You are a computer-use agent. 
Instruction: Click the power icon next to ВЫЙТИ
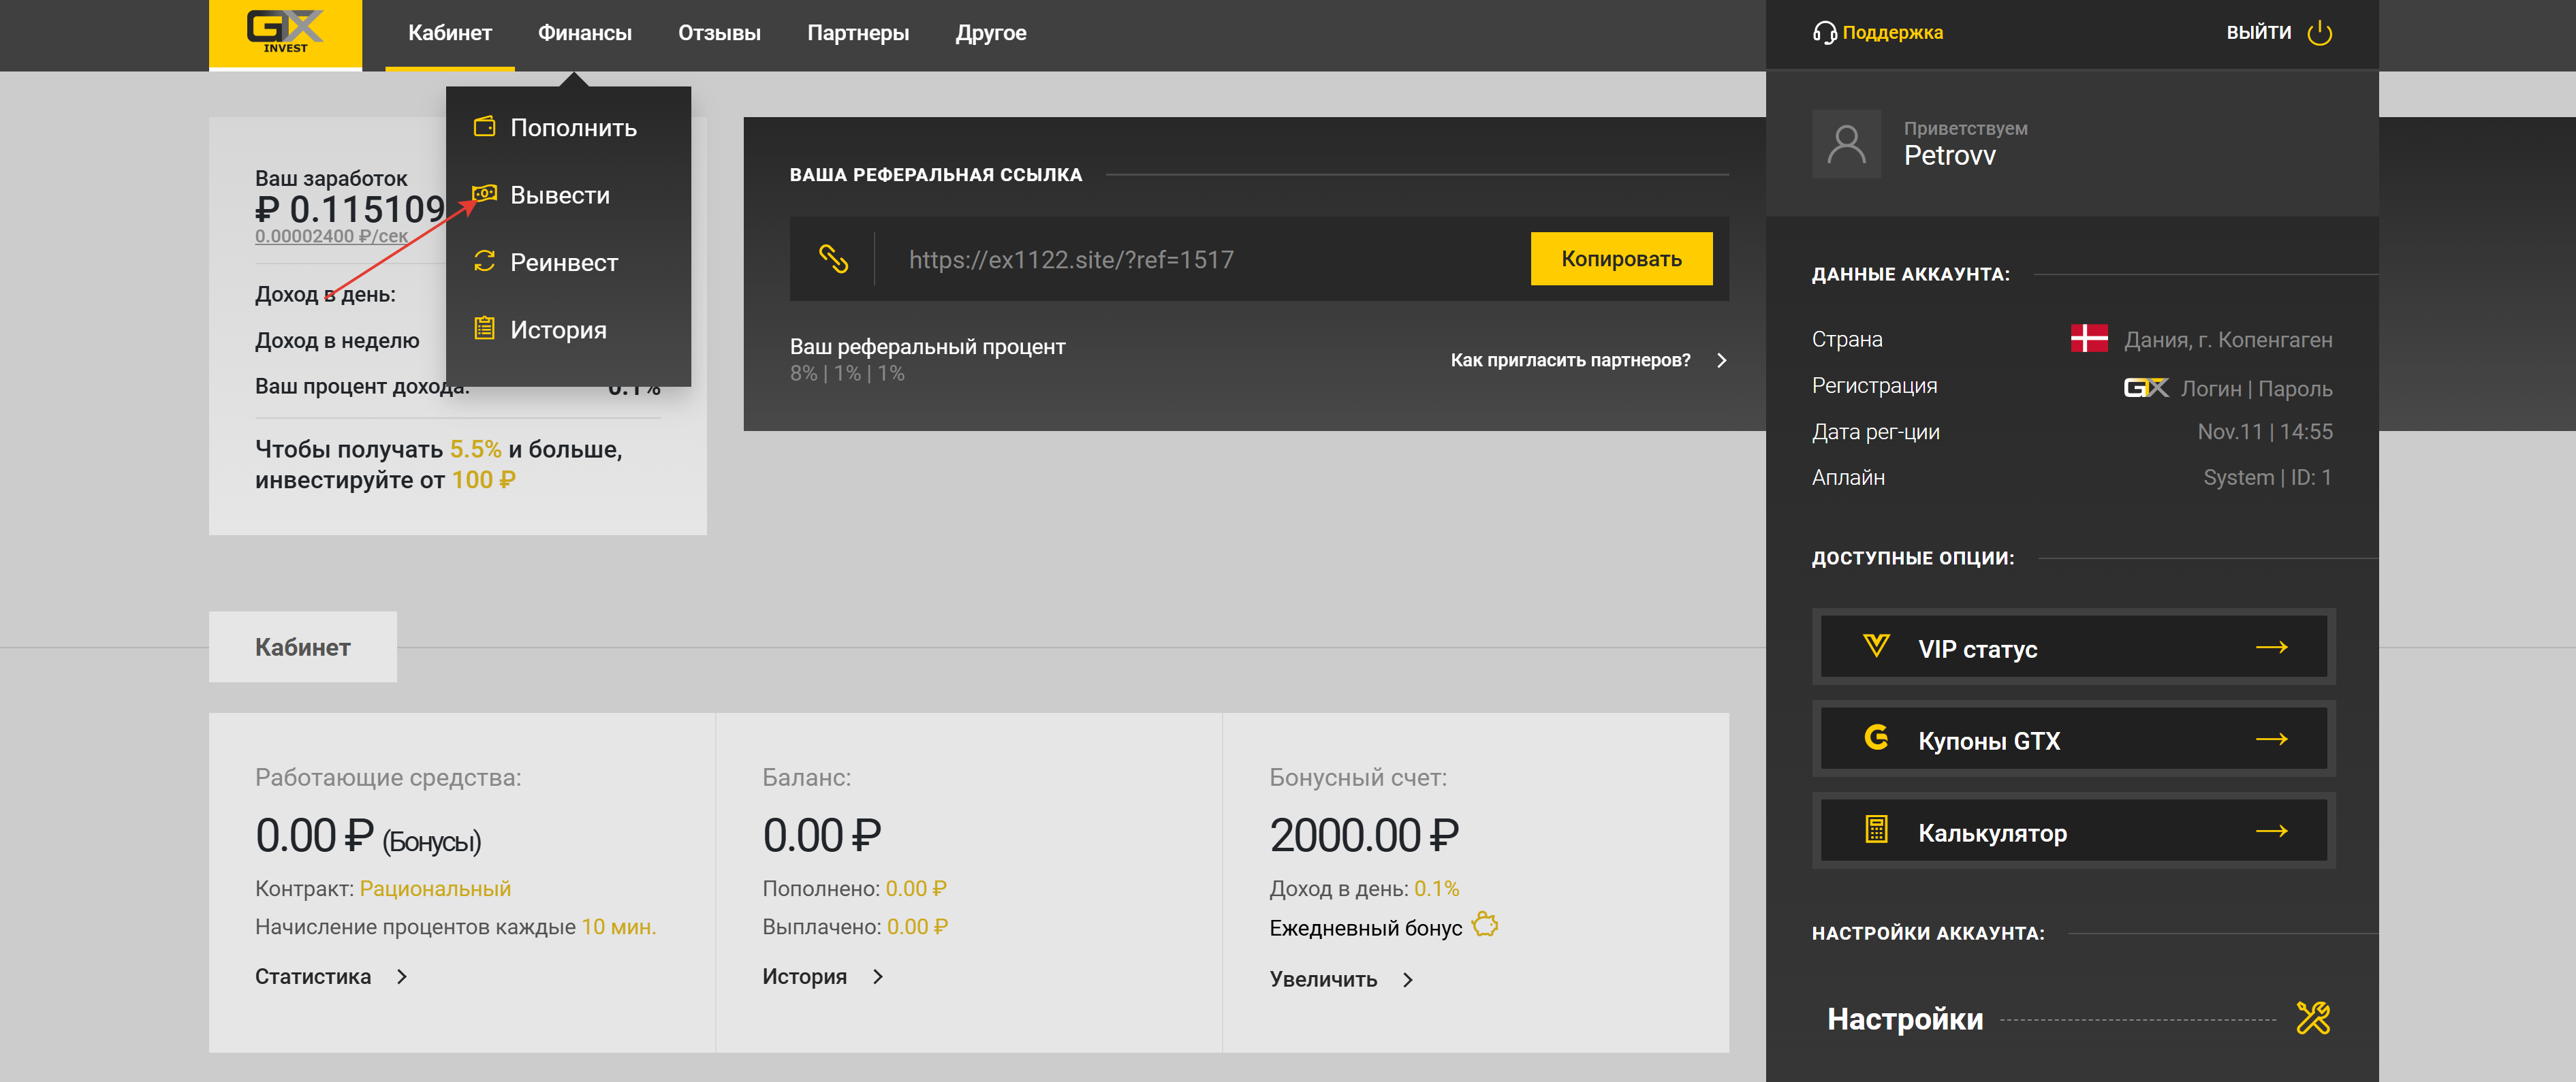pyautogui.click(x=2319, y=33)
